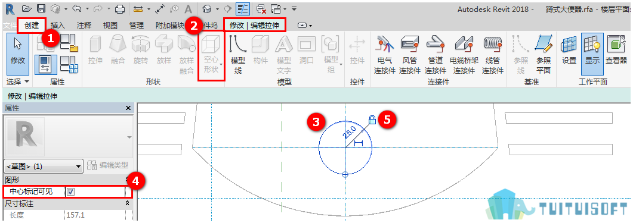
Task: Open the 视图 ribbon tab
Action: (110, 26)
